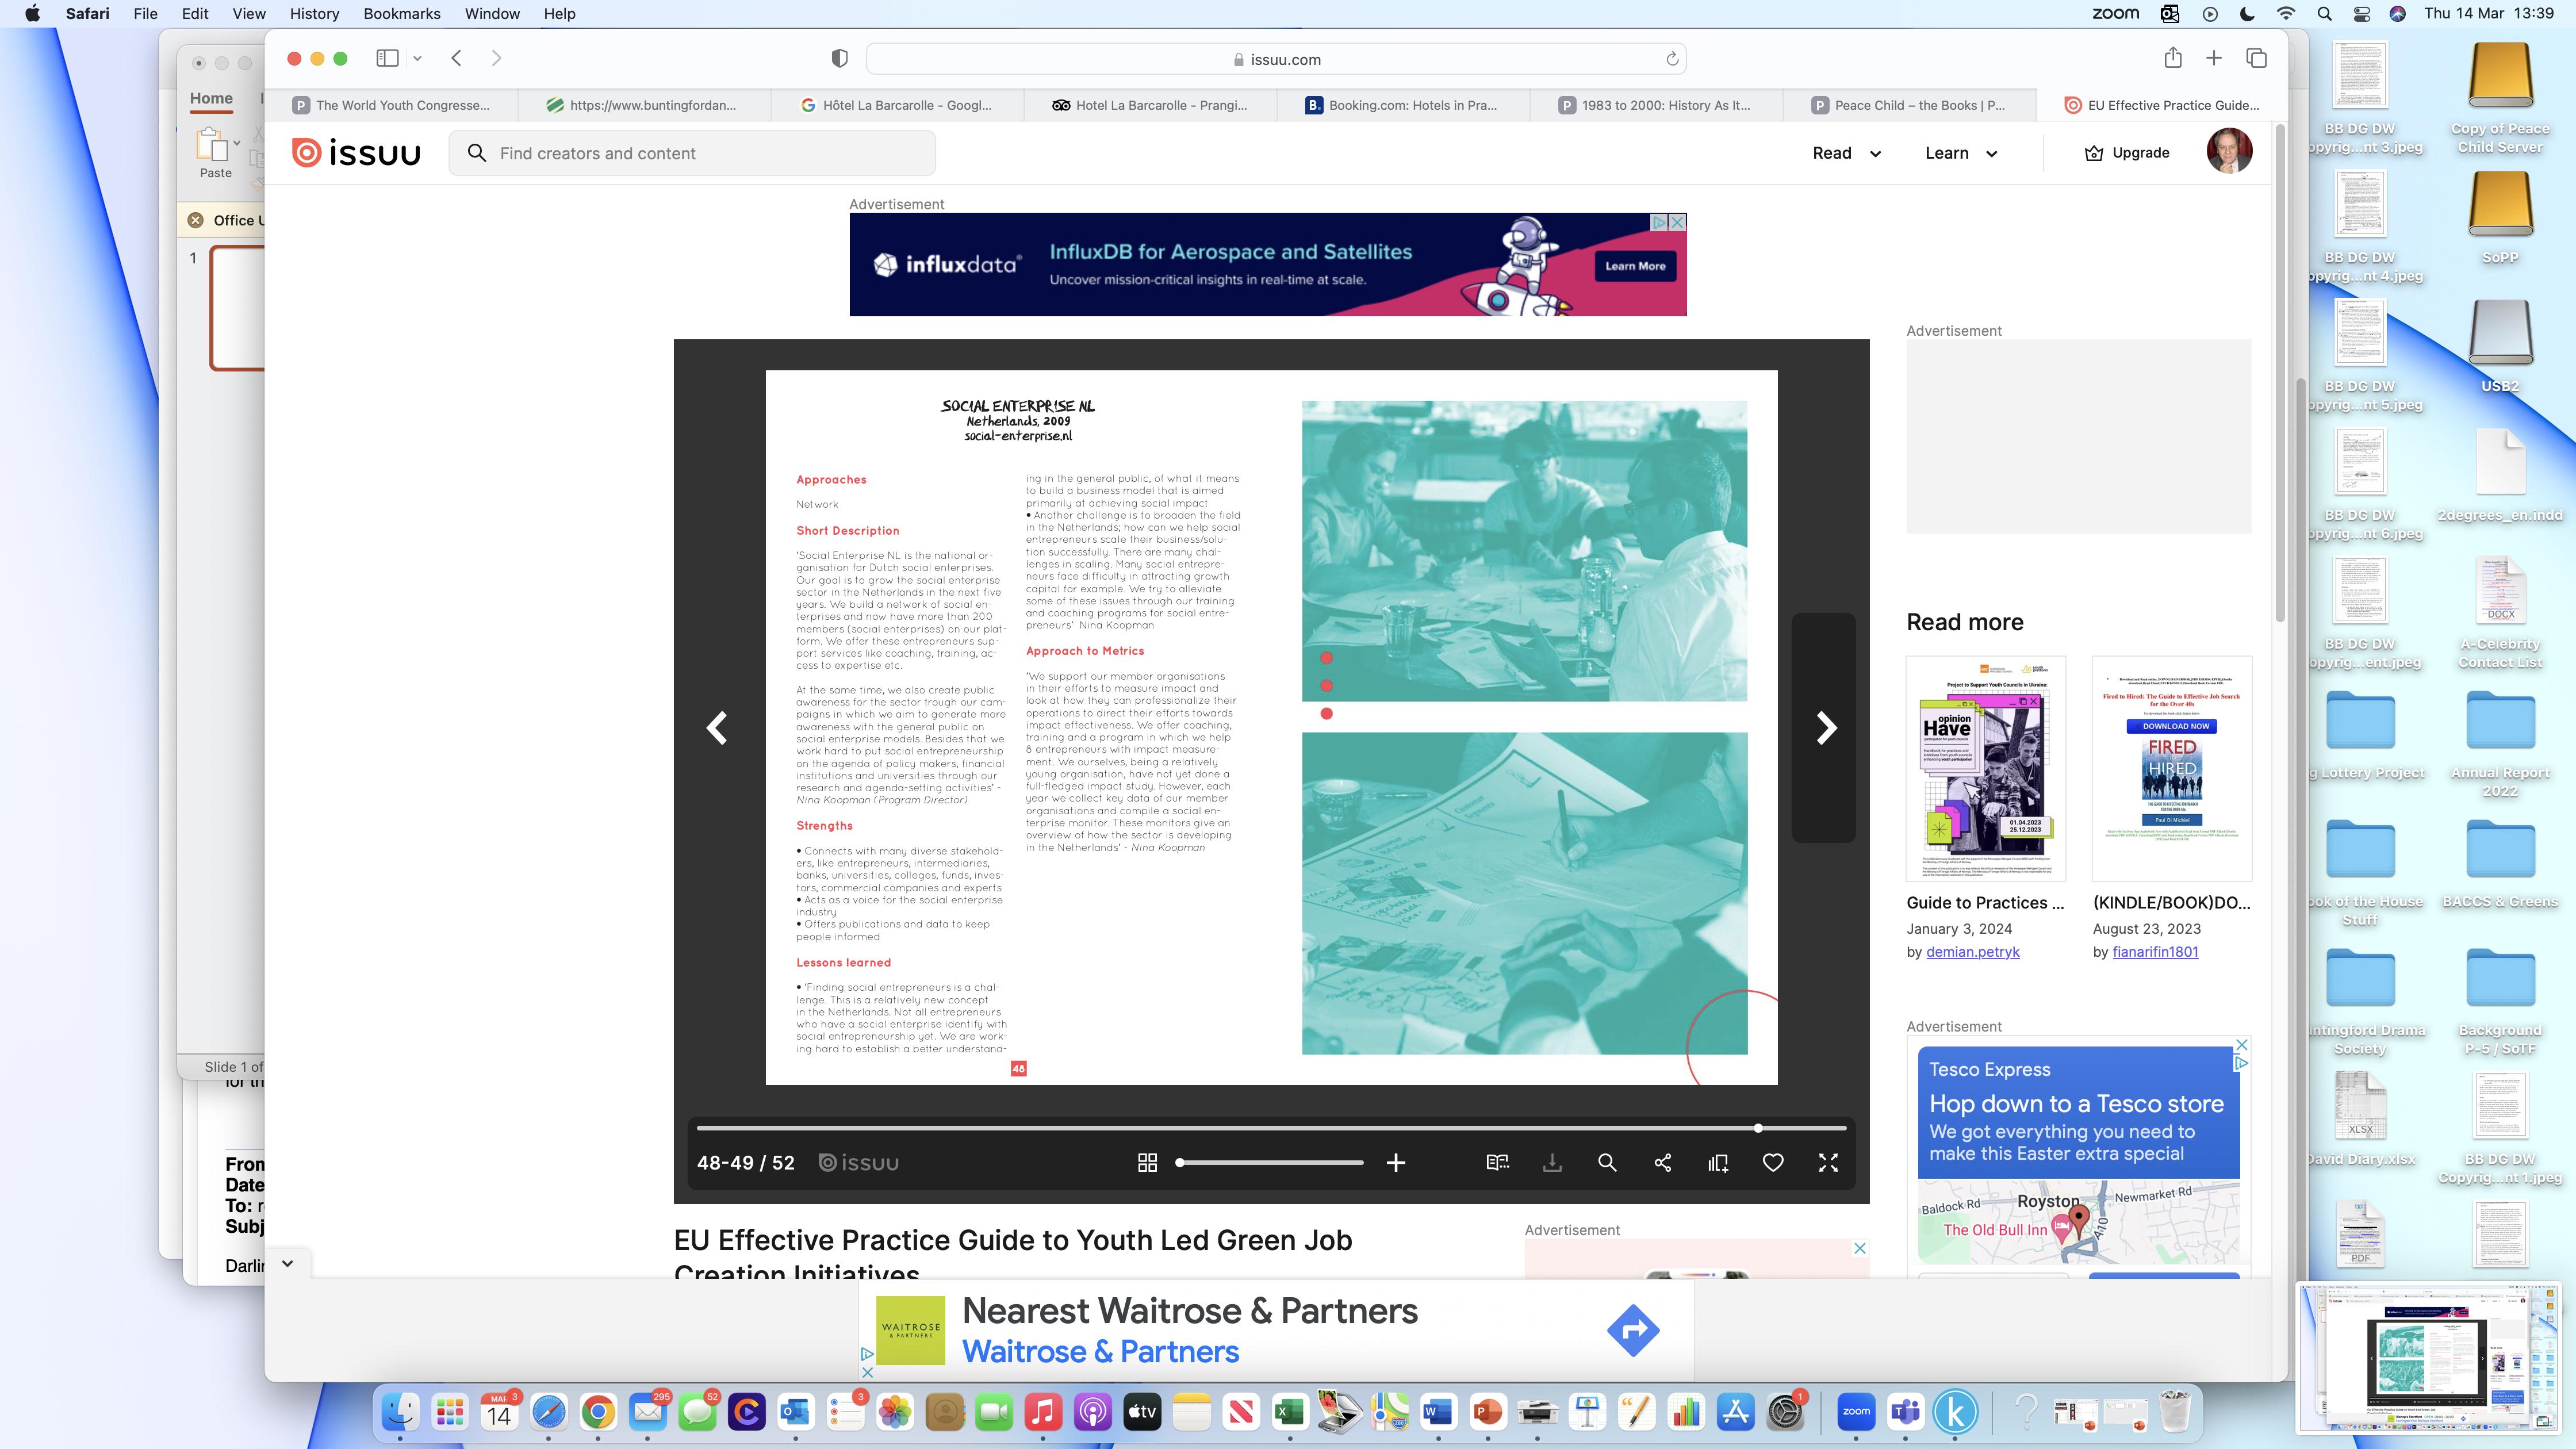Go to next page spread
The height and width of the screenshot is (1449, 2576).
click(x=1826, y=728)
